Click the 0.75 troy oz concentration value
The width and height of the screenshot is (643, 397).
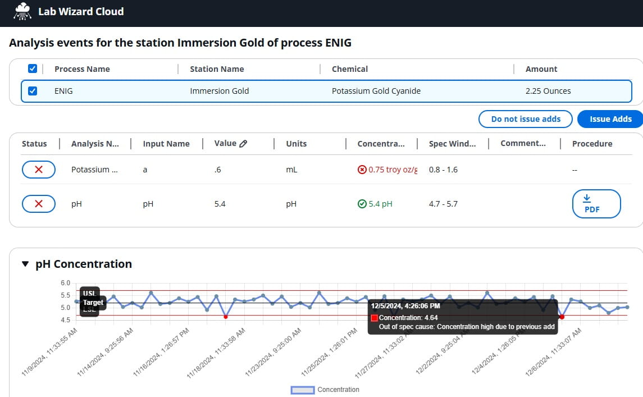point(393,170)
